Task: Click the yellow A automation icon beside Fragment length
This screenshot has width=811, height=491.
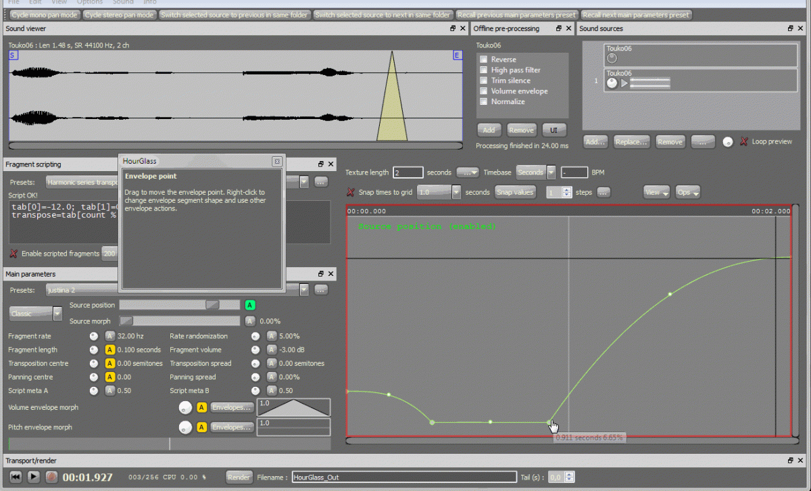Action: point(109,350)
